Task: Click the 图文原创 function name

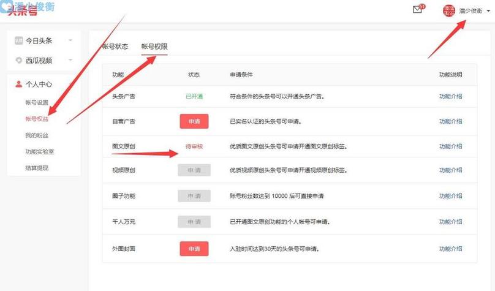Action: point(124,146)
